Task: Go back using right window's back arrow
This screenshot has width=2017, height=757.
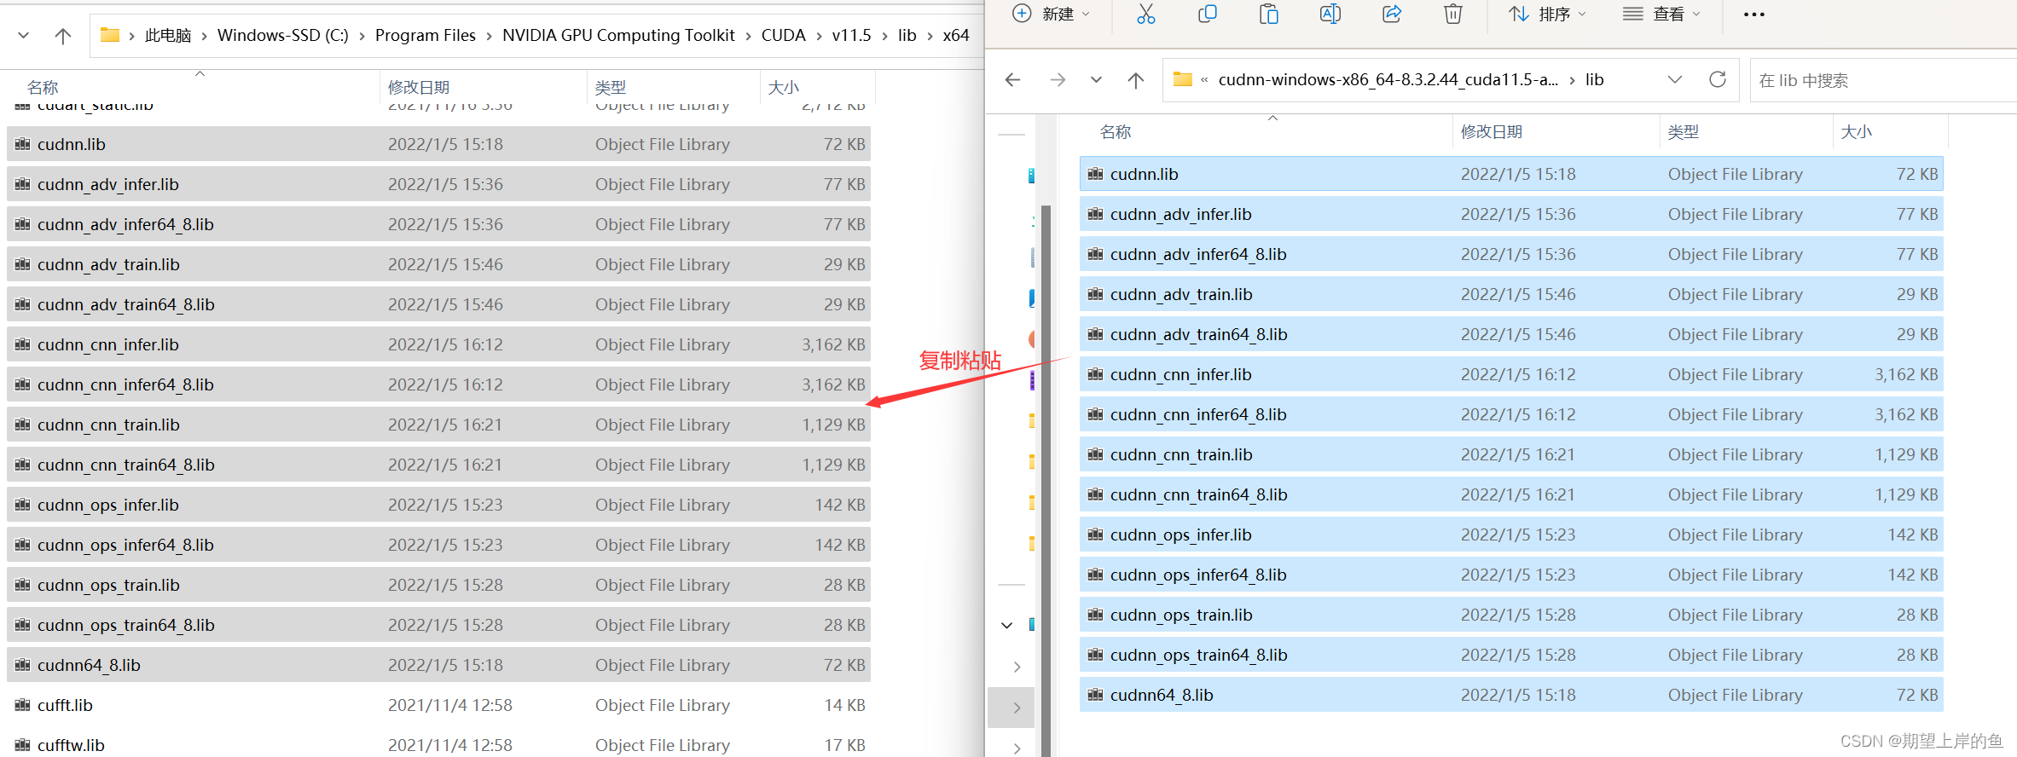Action: point(1013,79)
